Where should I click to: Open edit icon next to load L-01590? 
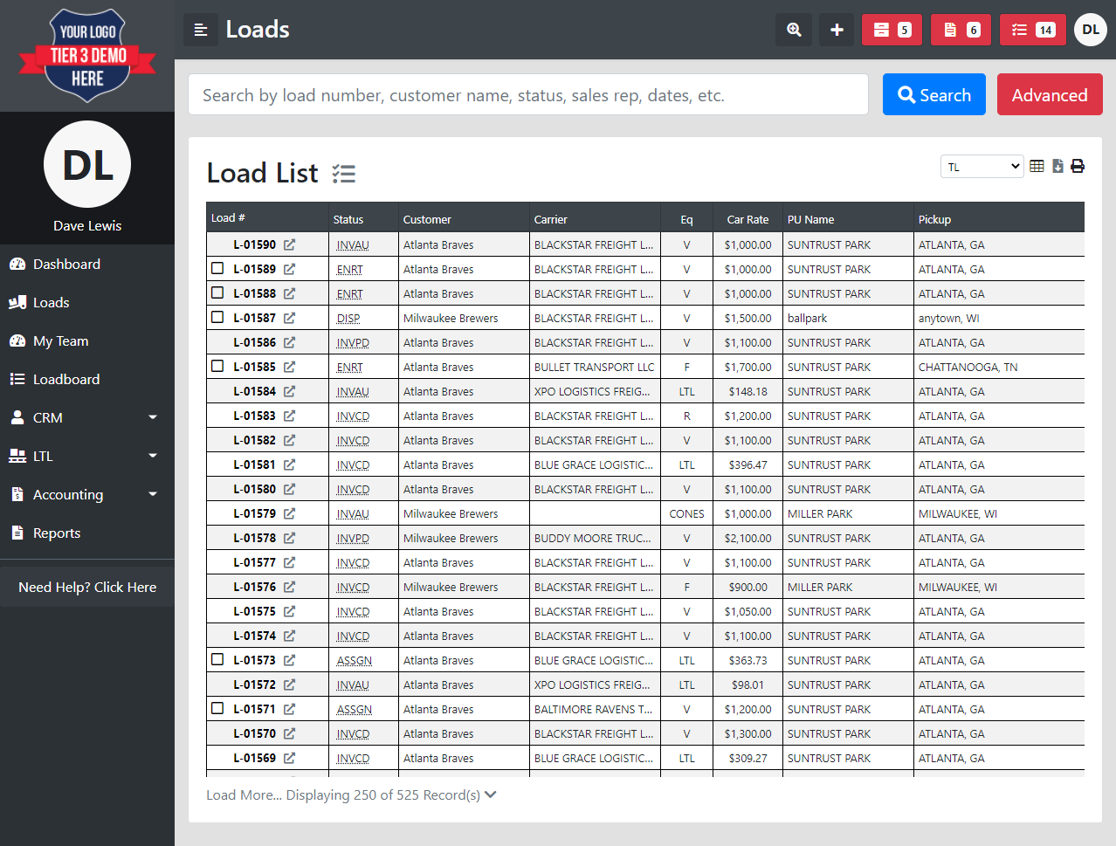[x=289, y=244]
